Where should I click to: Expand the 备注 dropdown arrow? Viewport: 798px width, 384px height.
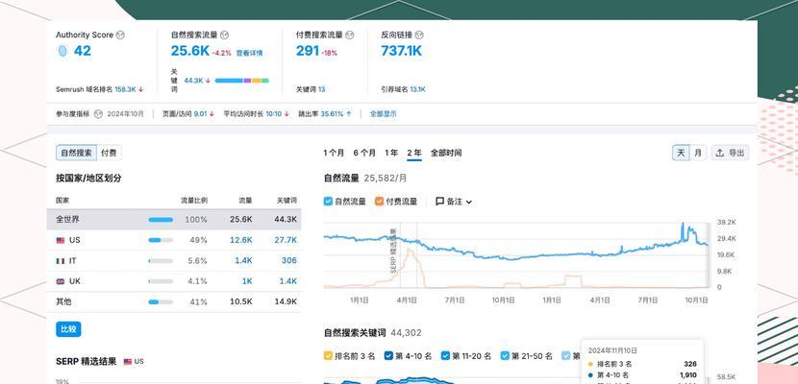click(x=469, y=203)
